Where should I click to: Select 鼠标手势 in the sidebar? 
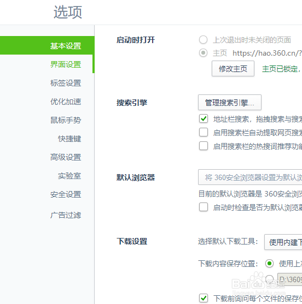tap(66, 120)
